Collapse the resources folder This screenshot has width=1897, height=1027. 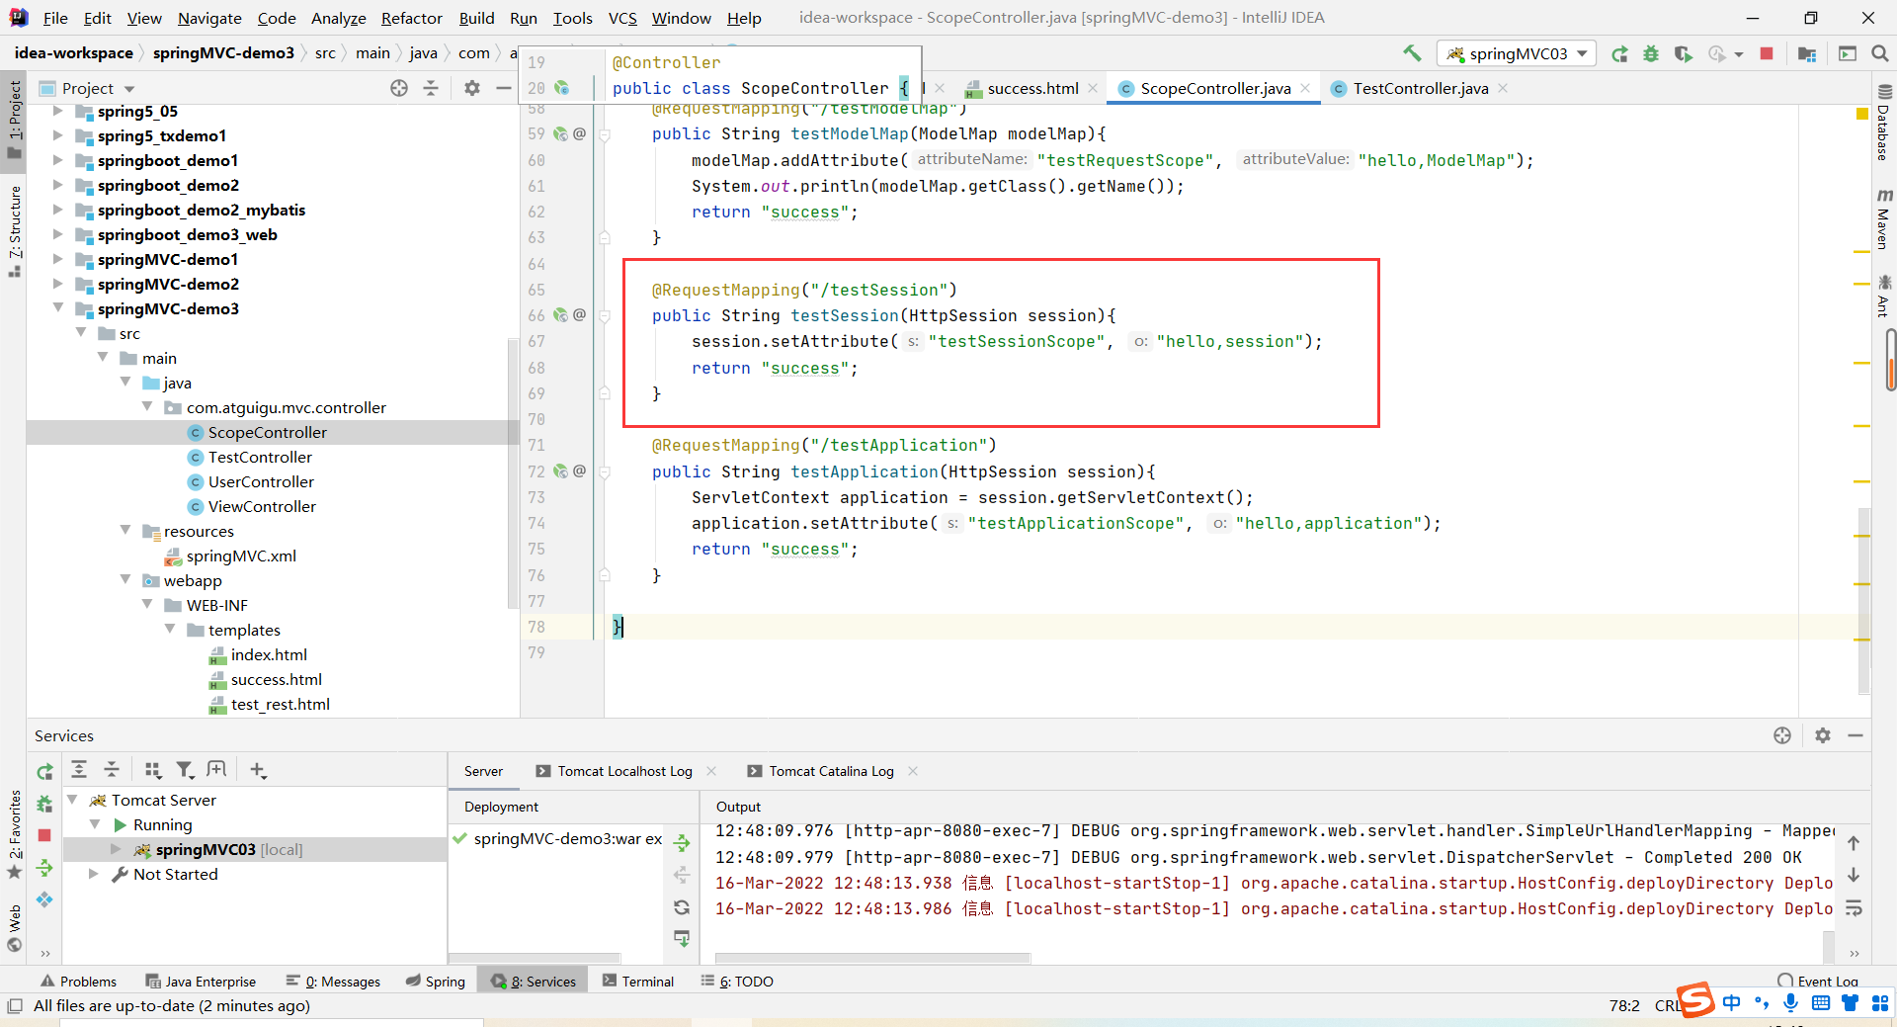click(x=125, y=531)
